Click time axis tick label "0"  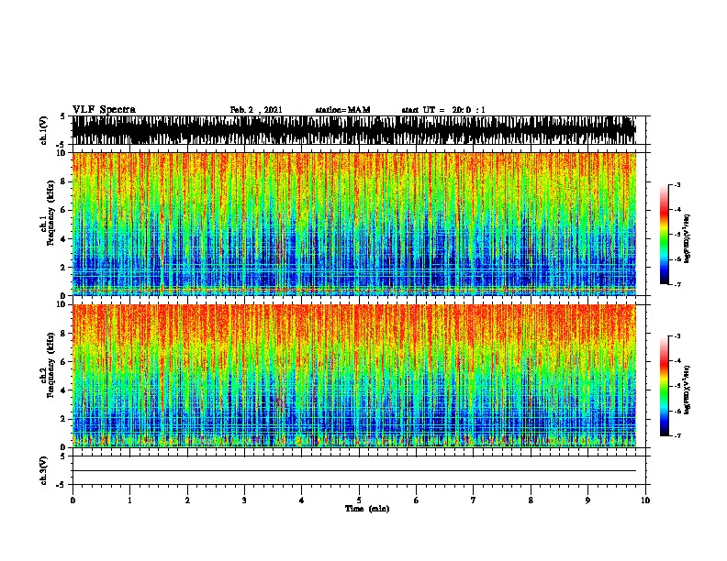pos(73,500)
